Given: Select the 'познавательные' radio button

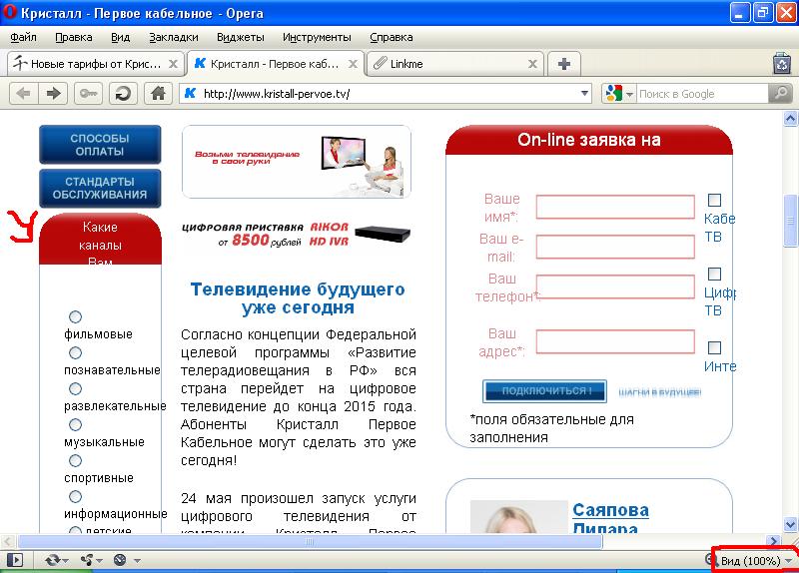Looking at the screenshot, I should pyautogui.click(x=76, y=352).
